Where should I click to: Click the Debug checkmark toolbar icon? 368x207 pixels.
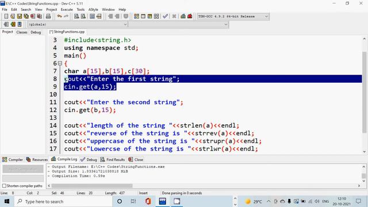point(165,16)
